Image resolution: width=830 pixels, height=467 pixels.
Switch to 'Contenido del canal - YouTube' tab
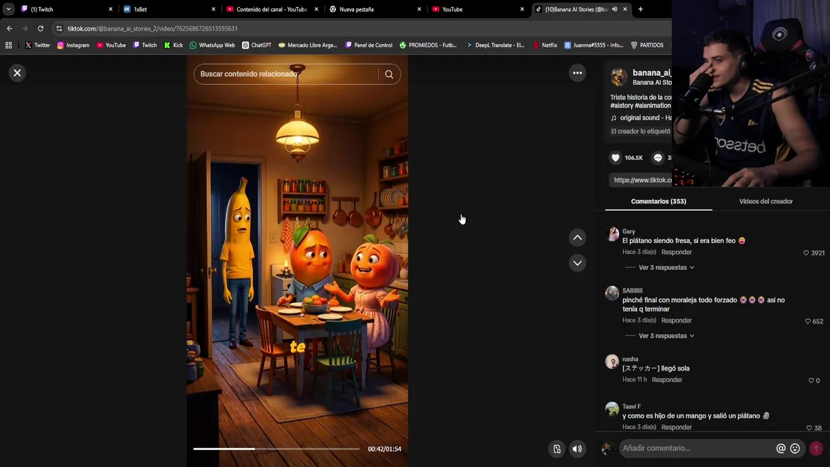pyautogui.click(x=273, y=9)
